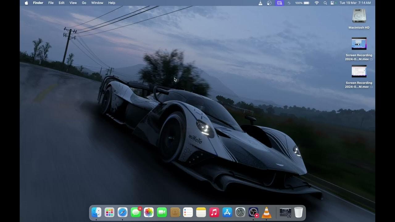This screenshot has height=222, width=395.
Task: Open the Trash in the Dock
Action: [x=298, y=212]
